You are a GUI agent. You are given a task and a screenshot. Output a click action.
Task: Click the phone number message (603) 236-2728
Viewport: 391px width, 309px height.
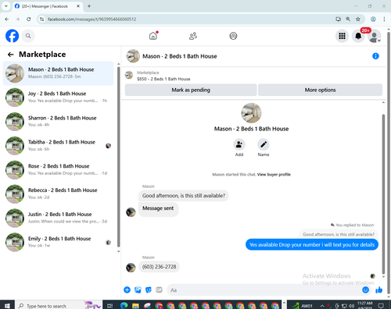click(x=159, y=267)
